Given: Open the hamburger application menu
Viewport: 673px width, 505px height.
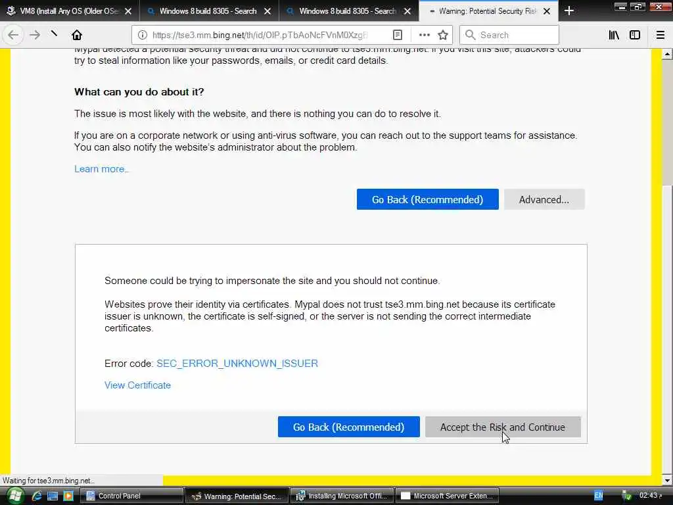Looking at the screenshot, I should [661, 35].
